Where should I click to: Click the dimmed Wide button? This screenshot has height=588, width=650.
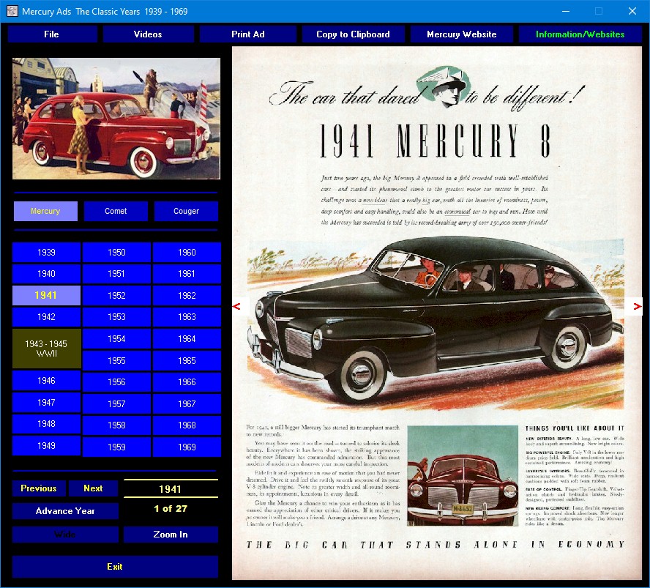[65, 535]
